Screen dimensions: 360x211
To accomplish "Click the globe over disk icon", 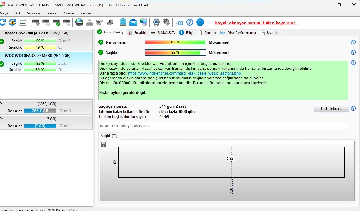I will click(x=79, y=22).
